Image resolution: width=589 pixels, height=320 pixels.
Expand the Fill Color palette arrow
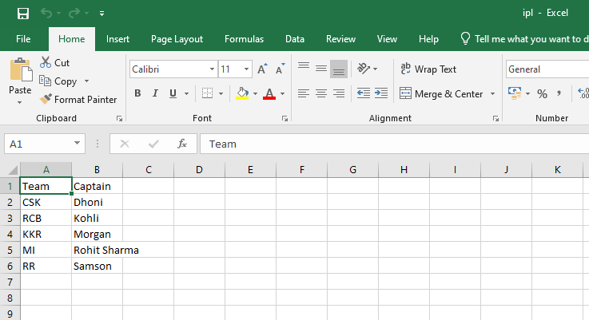pyautogui.click(x=255, y=93)
